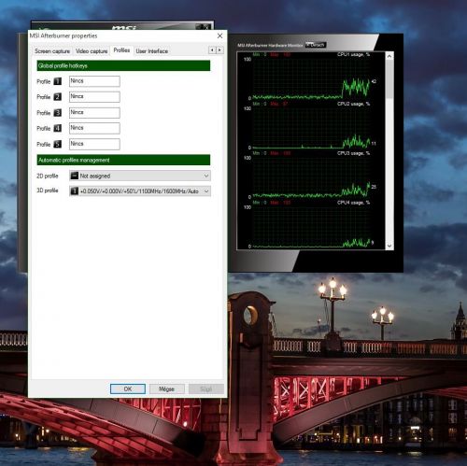The height and width of the screenshot is (466, 467).
Task: Open the User Interface tab
Action: 151,51
